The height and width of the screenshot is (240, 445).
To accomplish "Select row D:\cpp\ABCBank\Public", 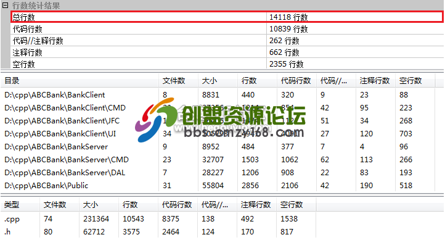I will [218, 186].
